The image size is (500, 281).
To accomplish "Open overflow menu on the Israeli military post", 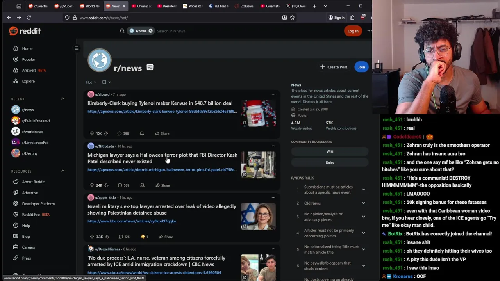I will (273, 197).
